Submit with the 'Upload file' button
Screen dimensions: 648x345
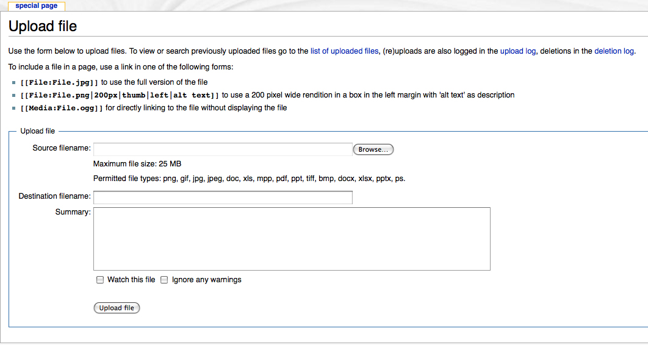point(117,308)
